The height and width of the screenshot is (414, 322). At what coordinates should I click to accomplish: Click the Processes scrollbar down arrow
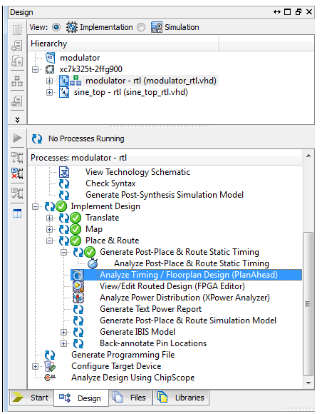[308, 383]
